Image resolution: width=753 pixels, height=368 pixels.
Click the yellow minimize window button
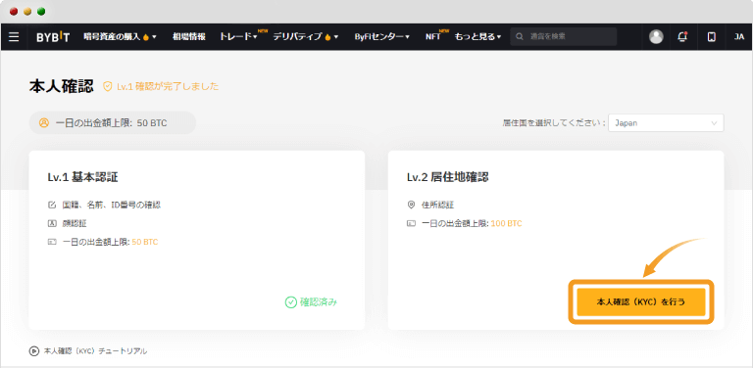tap(27, 12)
